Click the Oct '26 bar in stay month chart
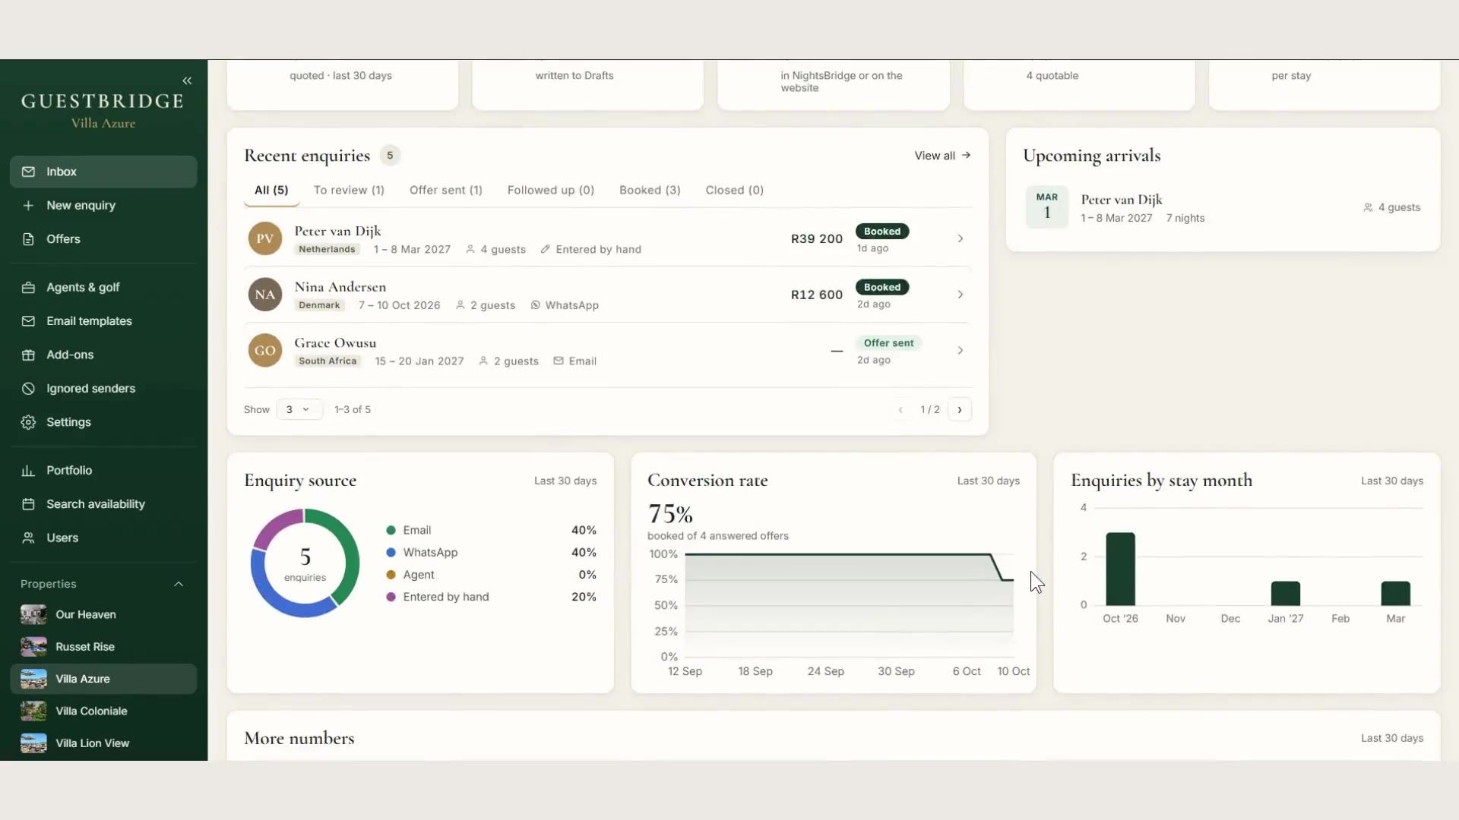 tap(1120, 569)
